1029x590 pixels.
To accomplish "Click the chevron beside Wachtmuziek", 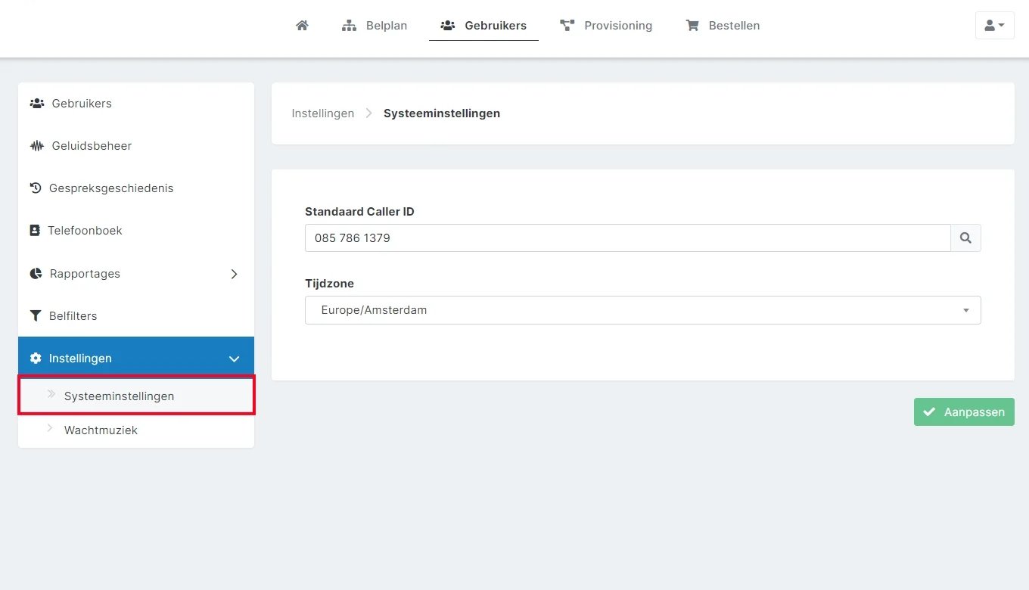I will coord(50,428).
